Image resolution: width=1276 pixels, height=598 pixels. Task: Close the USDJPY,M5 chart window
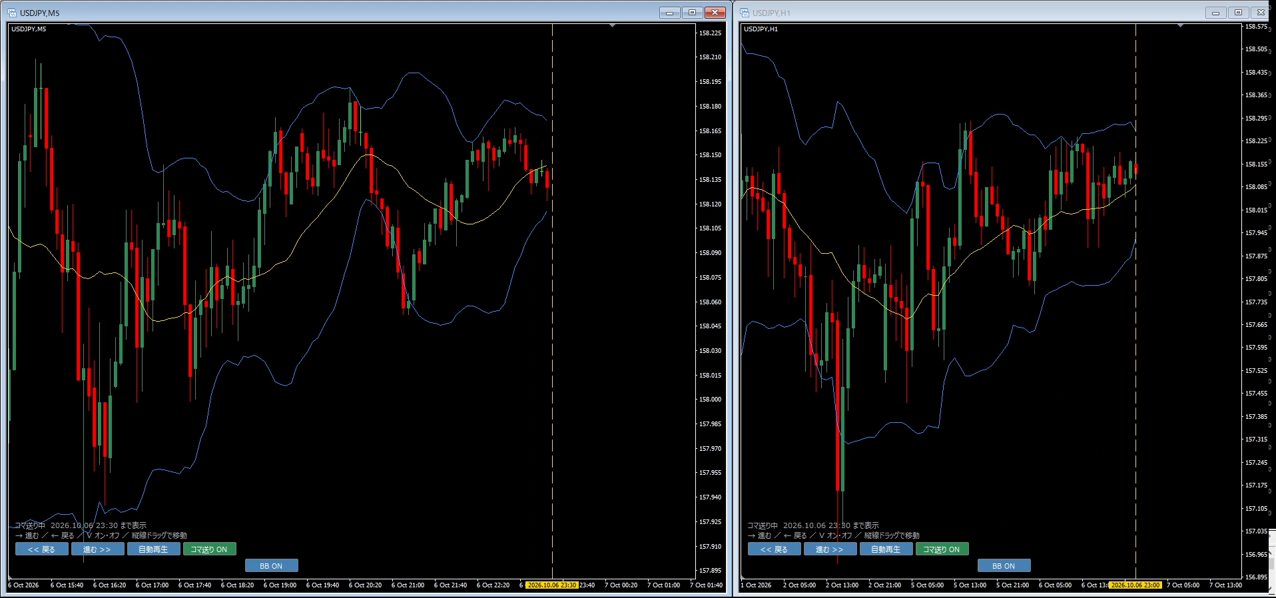(715, 13)
